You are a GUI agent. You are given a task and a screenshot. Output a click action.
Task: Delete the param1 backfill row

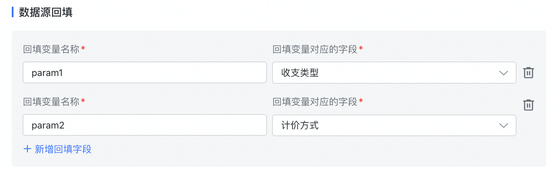[528, 72]
